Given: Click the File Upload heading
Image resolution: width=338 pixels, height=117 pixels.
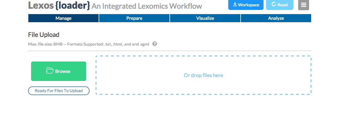Looking at the screenshot, I should [x=44, y=35].
